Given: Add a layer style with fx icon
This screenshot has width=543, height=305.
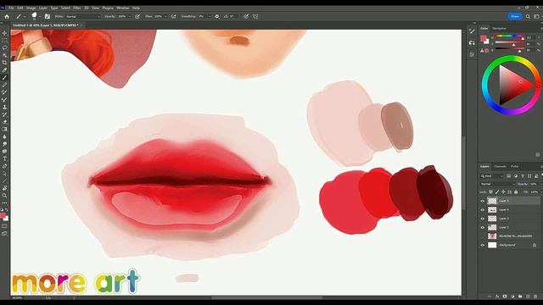Looking at the screenshot, I should (497, 297).
